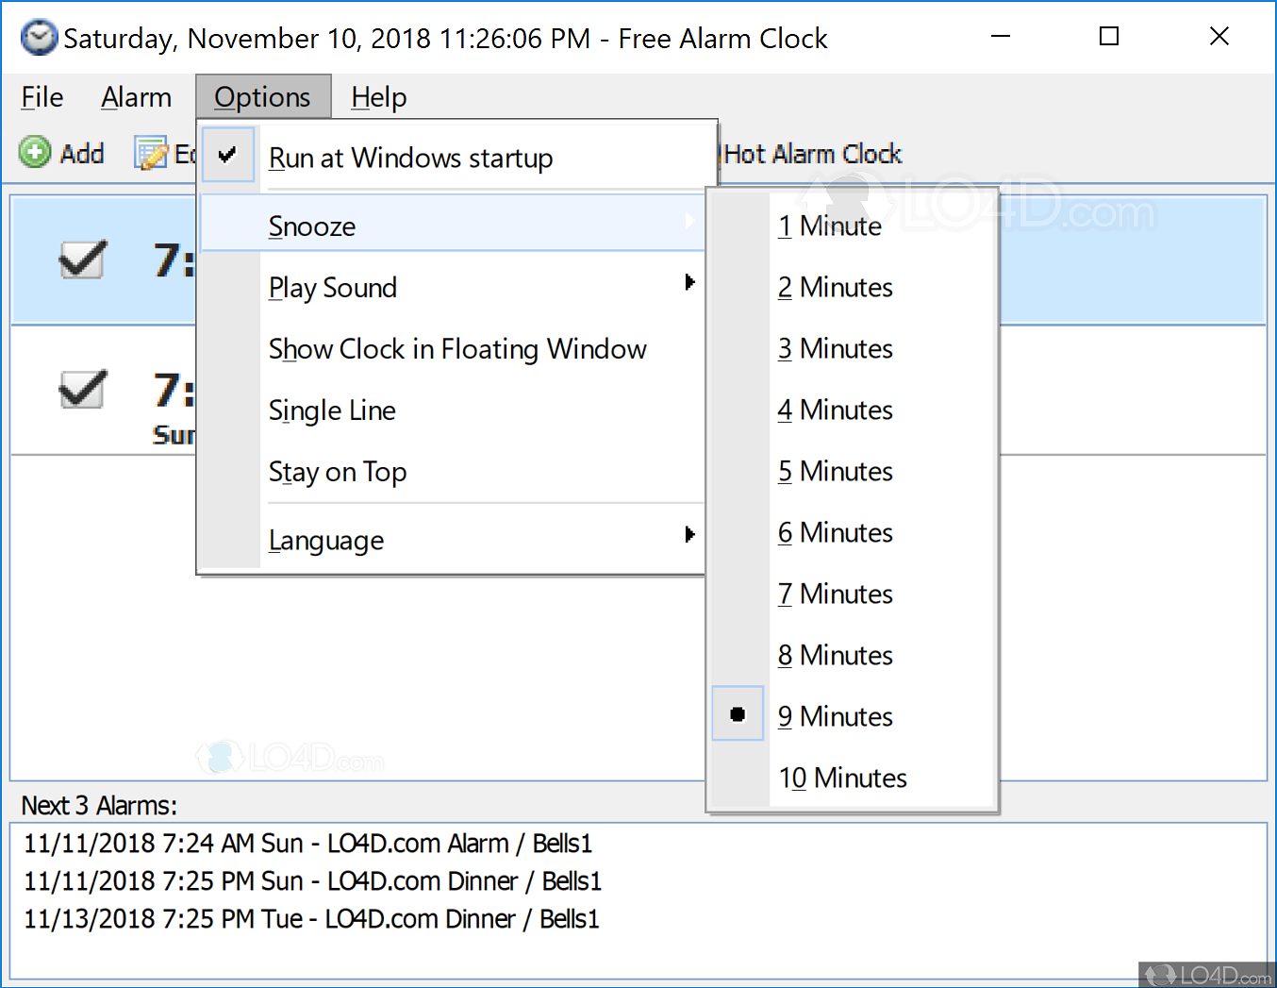This screenshot has width=1277, height=988.
Task: Toggle the Run at Windows startup checkmark
Action: [x=228, y=154]
